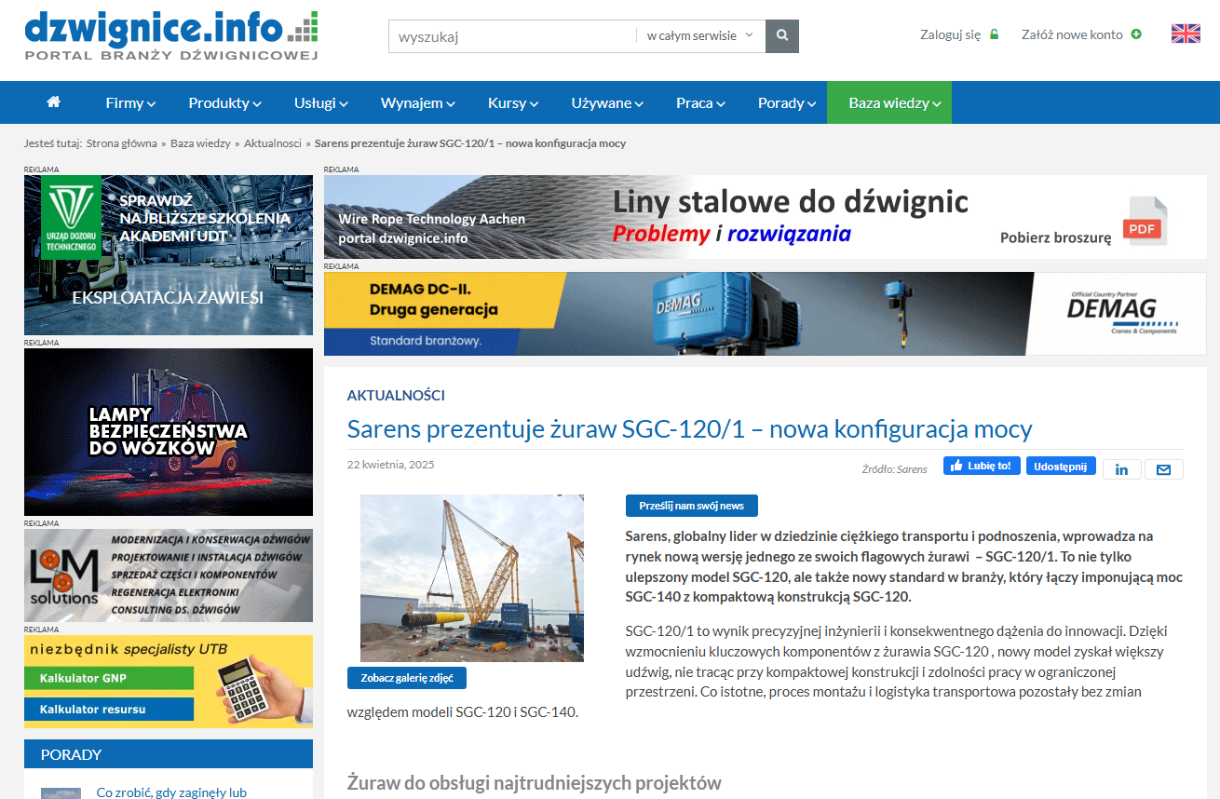Open the SGC-120/1 crane article photo
The width and height of the screenshot is (1220, 799).
pyautogui.click(x=472, y=577)
